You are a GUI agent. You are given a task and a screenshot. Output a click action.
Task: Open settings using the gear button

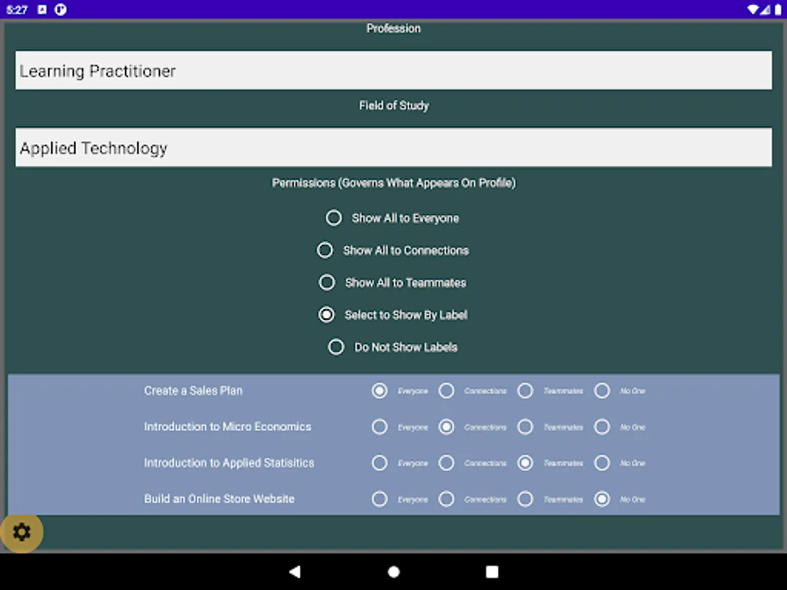23,533
